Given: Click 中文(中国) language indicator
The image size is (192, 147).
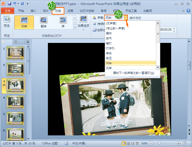Looking at the screenshot, I should pyautogui.click(x=79, y=143).
